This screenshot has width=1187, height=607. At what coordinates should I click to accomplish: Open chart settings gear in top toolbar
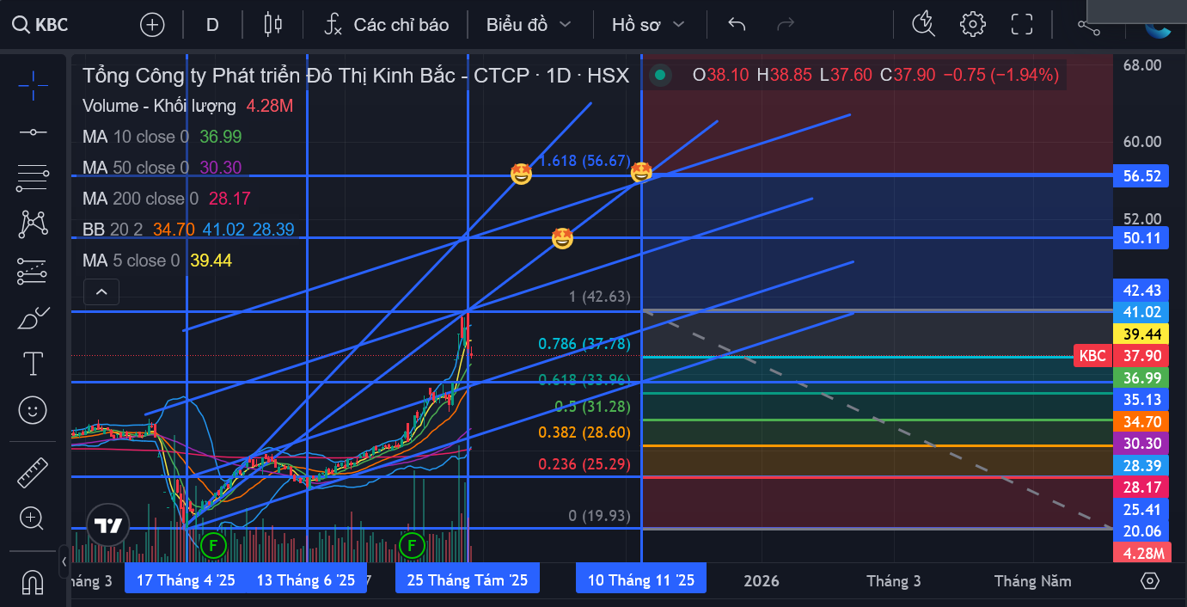click(x=972, y=24)
